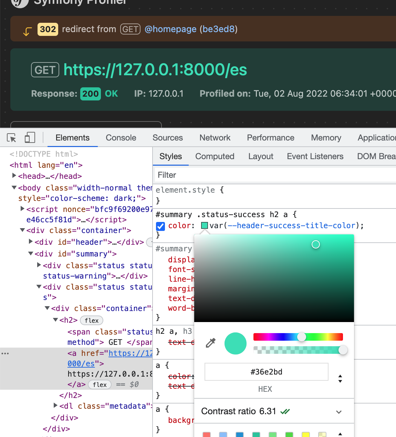Click the #summary .status-success h2 a selector
Image resolution: width=396 pixels, height=437 pixels.
(x=223, y=214)
